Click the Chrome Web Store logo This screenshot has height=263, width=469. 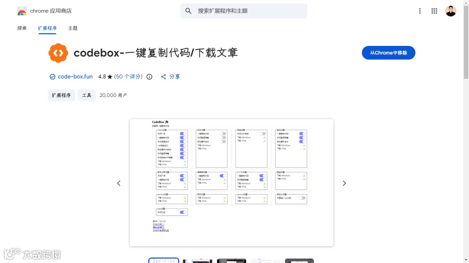[22, 11]
